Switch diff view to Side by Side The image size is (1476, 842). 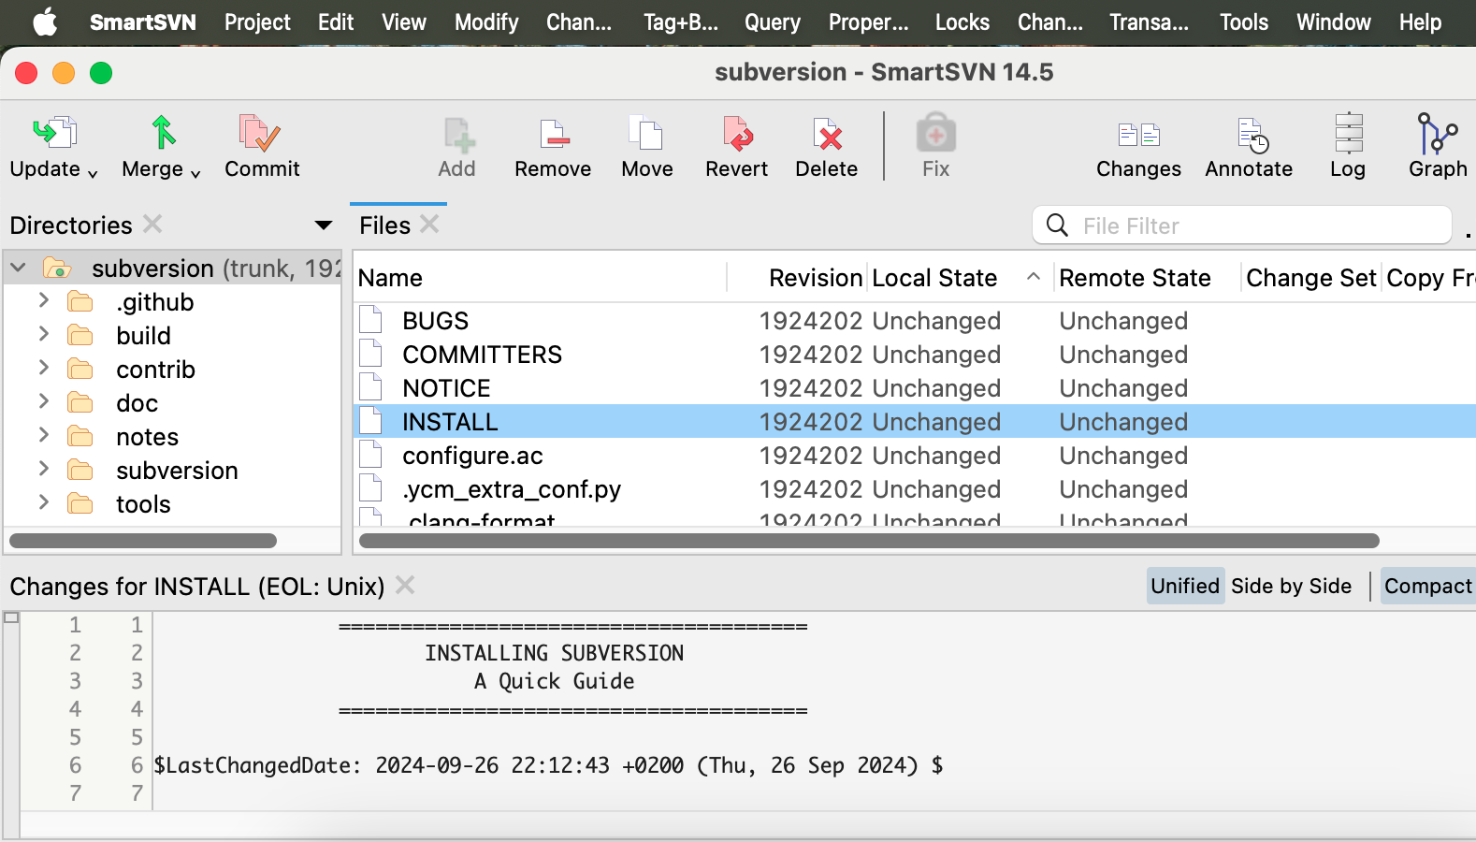click(1291, 587)
